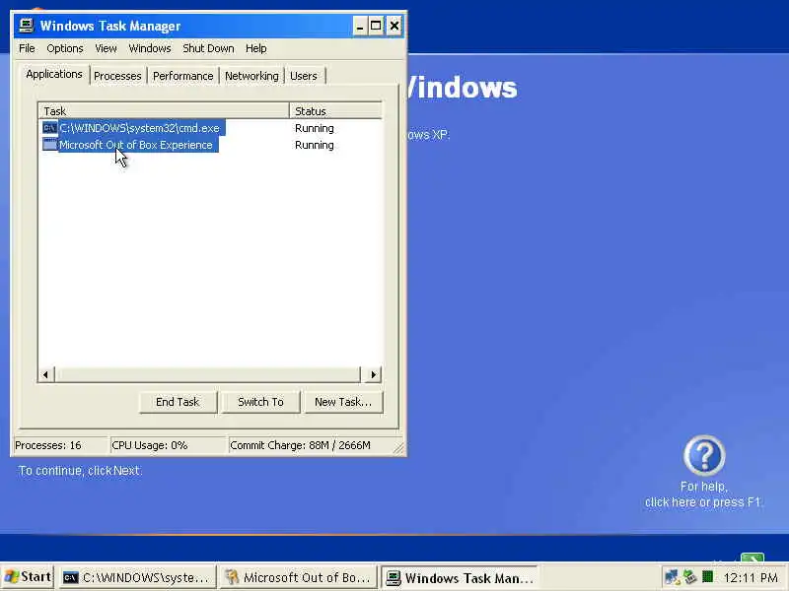
Task: Click the second system tray icon
Action: 689,577
